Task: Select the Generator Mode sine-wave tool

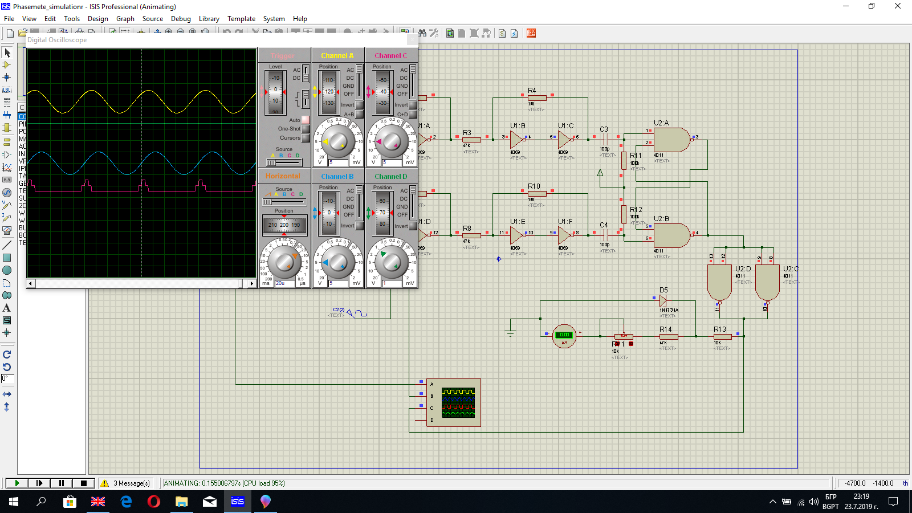Action: tap(7, 193)
